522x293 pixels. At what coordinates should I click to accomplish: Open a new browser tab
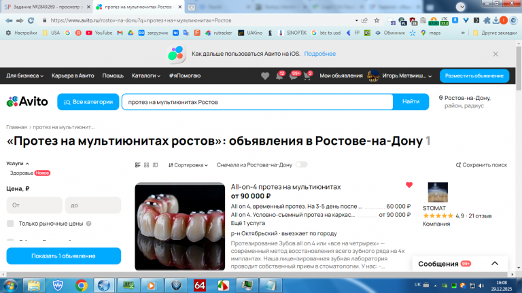tap(192, 7)
